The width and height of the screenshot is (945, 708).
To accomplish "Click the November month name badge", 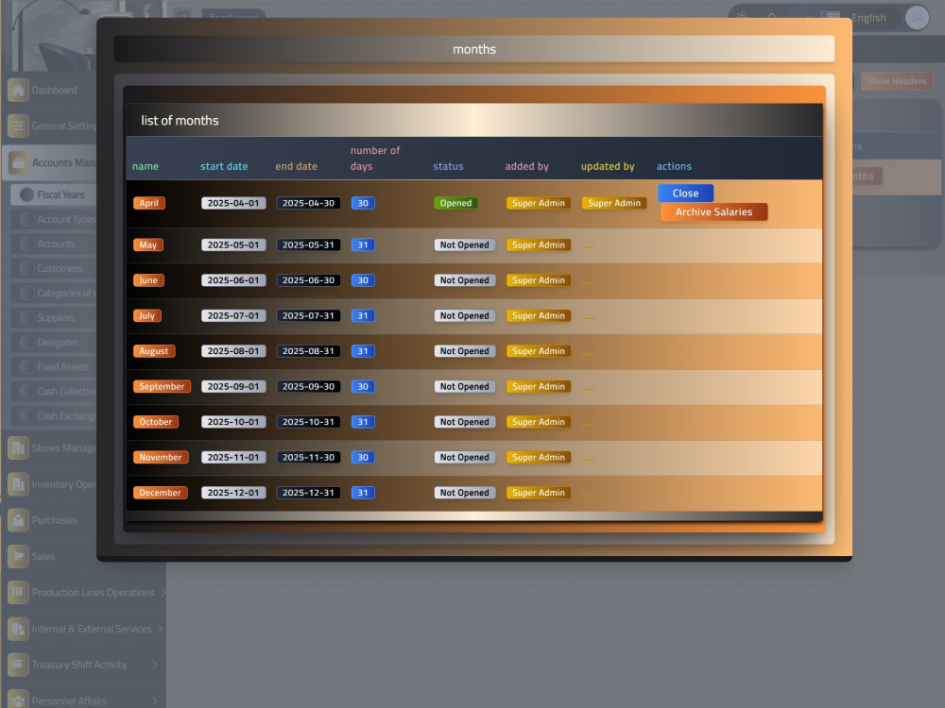I will (x=161, y=458).
